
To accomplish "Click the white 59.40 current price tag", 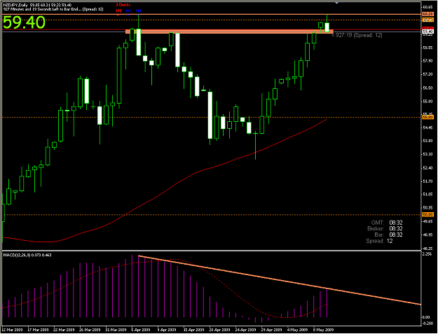I will (x=428, y=32).
